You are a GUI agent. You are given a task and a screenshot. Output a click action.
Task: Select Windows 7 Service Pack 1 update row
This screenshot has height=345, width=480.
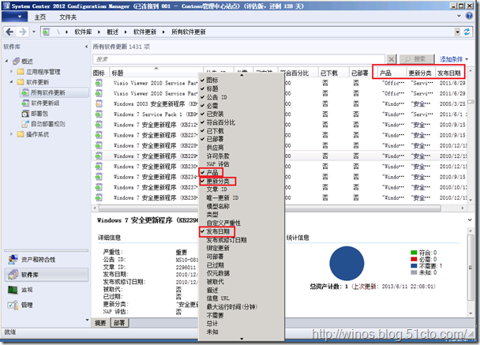pos(279,114)
